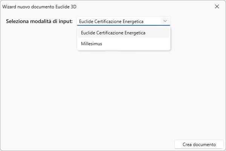This screenshot has height=151, width=226.
Task: Click the selected value text in combo box
Action: 111,21
